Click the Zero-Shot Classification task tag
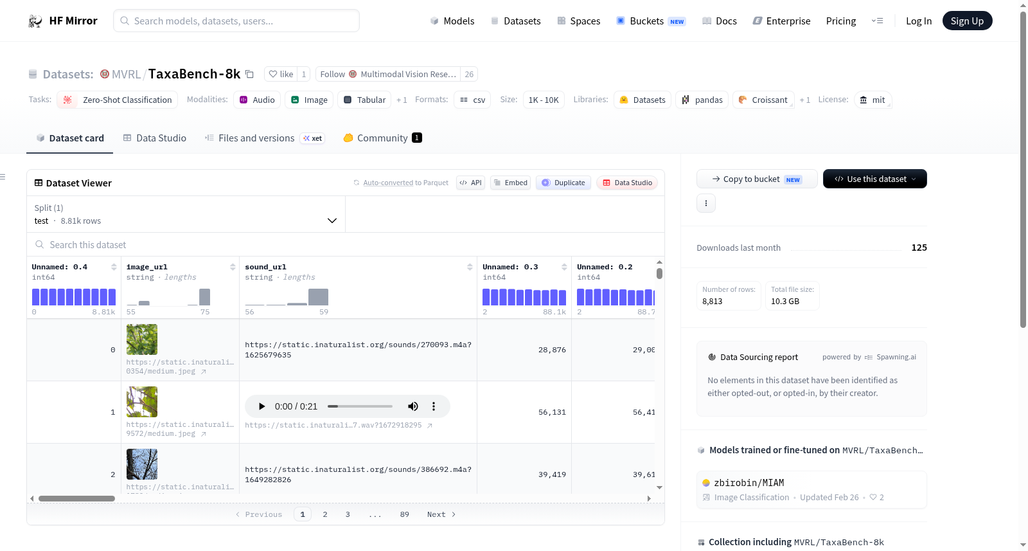The width and height of the screenshot is (1028, 551). [x=117, y=100]
